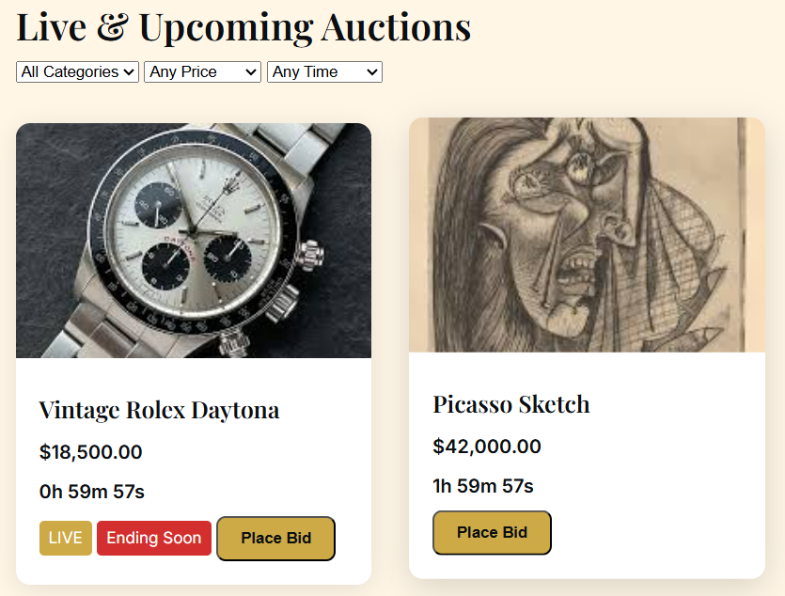
Task: Click the Ending Soon badge
Action: pyautogui.click(x=153, y=538)
